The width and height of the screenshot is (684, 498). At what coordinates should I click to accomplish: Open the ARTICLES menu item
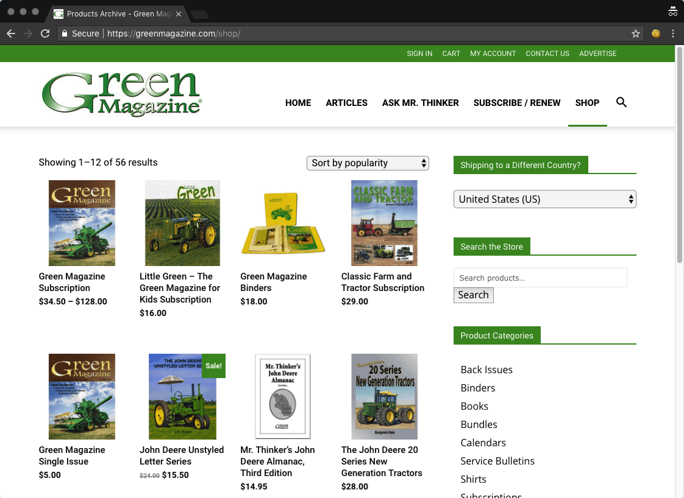pyautogui.click(x=347, y=103)
